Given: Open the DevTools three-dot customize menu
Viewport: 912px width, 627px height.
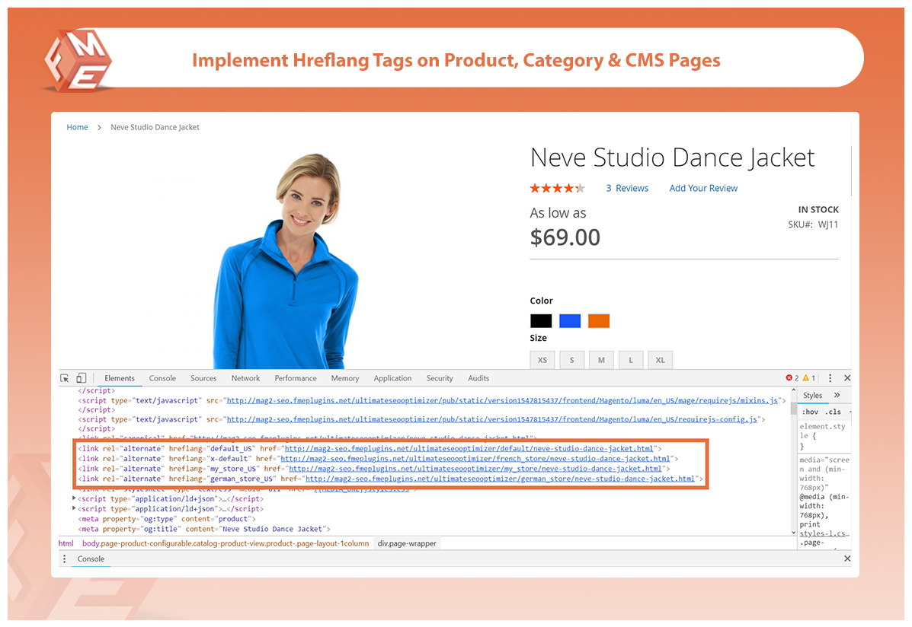Looking at the screenshot, I should (830, 378).
